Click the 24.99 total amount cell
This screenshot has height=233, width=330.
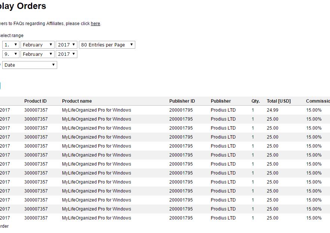[272, 110]
